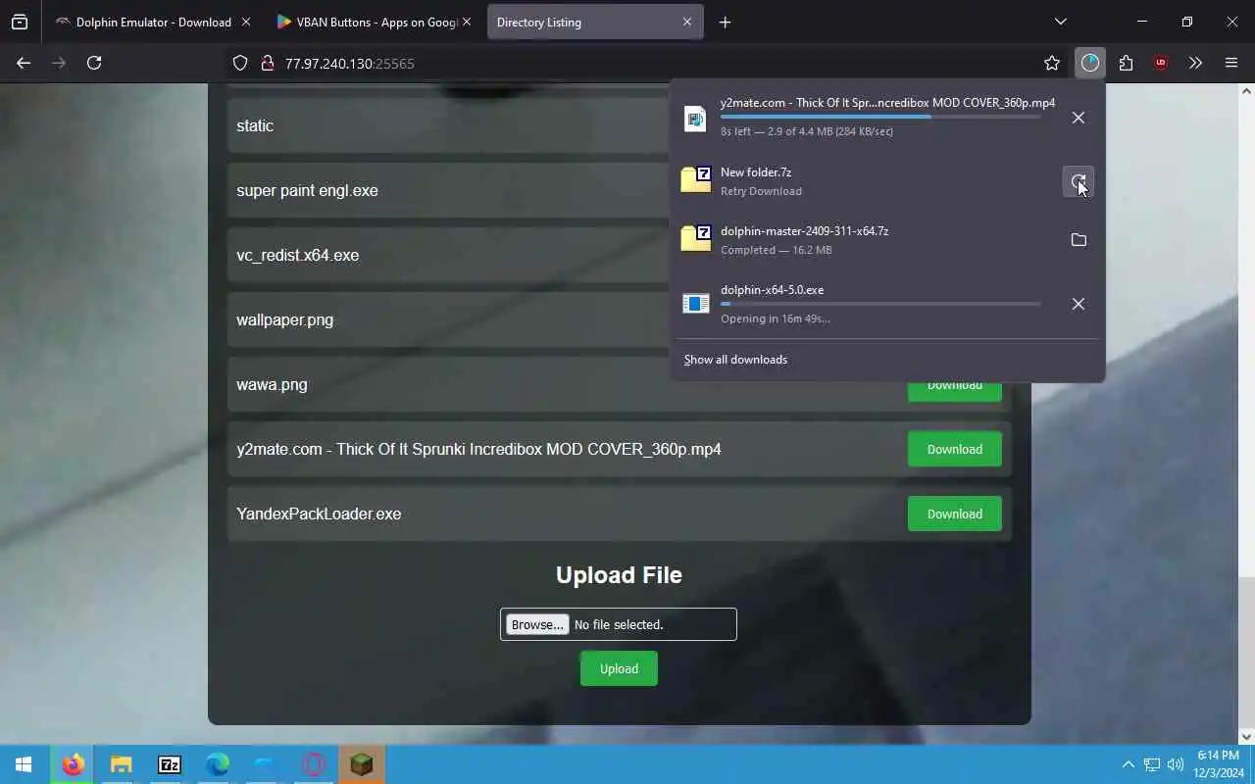1255x784 pixels.
Task: Click vc_redist.x64.exe file name
Action: tap(297, 255)
